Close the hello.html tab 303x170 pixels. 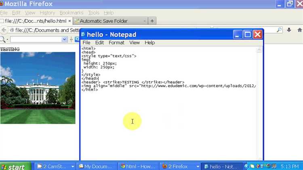pos(69,21)
